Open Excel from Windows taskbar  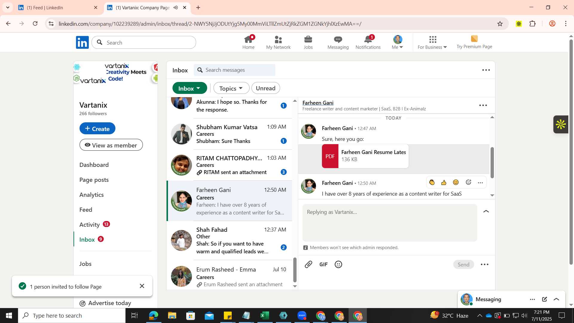pyautogui.click(x=265, y=316)
